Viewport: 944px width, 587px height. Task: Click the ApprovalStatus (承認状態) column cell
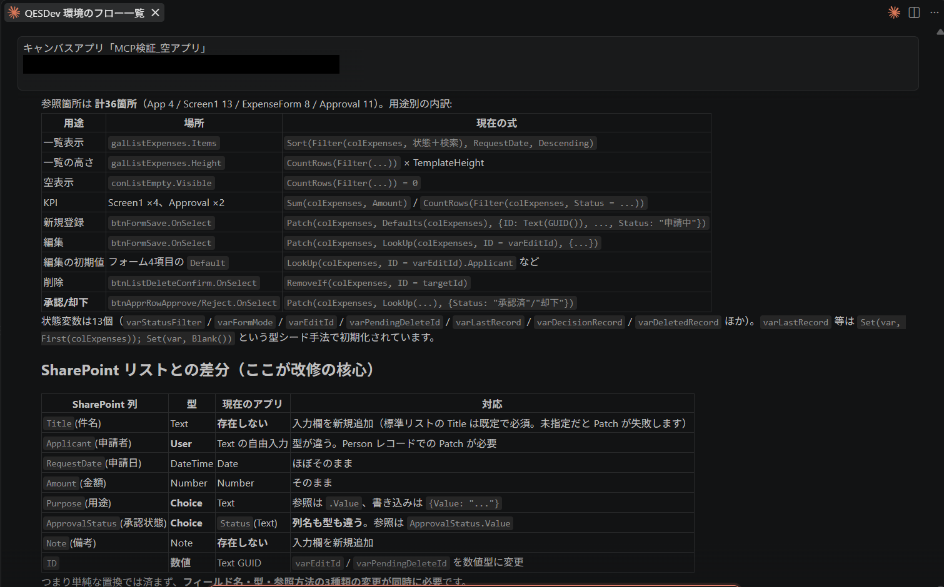(x=104, y=523)
